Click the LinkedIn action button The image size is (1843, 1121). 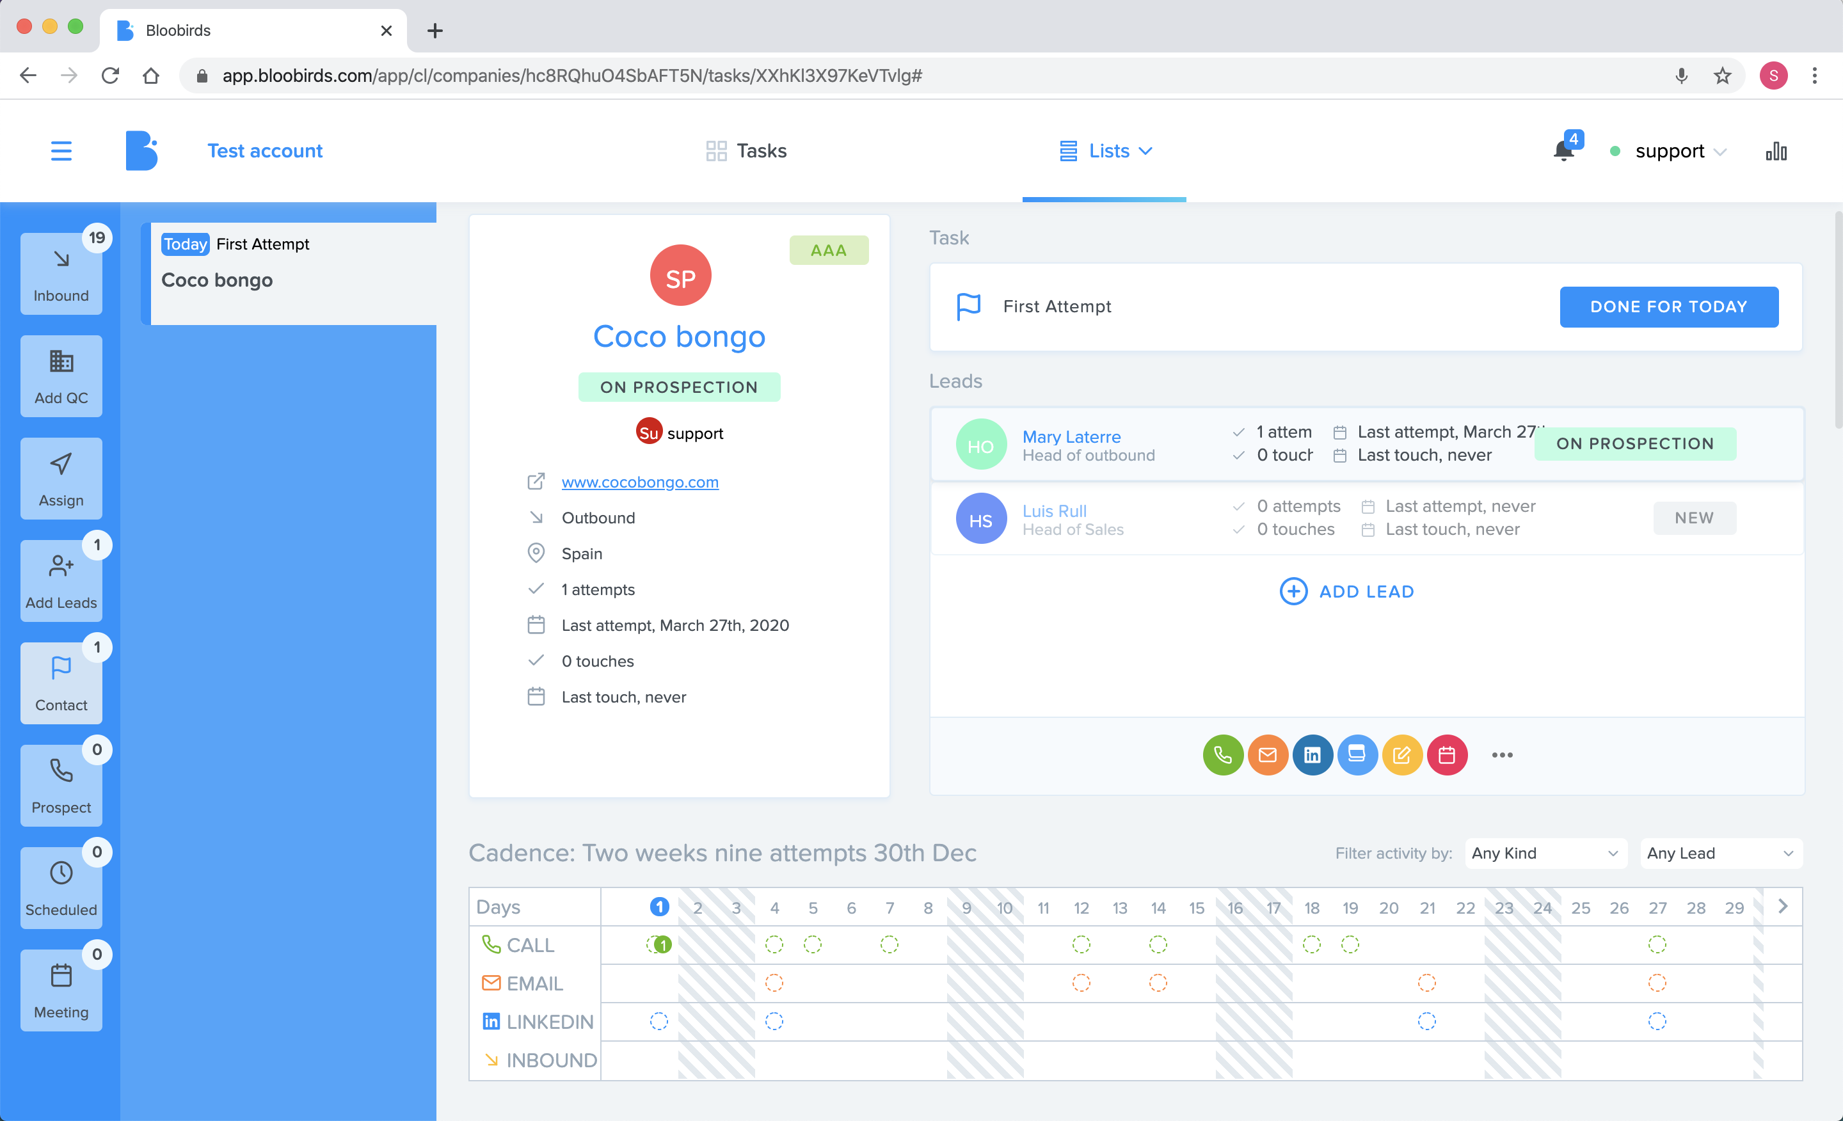pos(1312,754)
